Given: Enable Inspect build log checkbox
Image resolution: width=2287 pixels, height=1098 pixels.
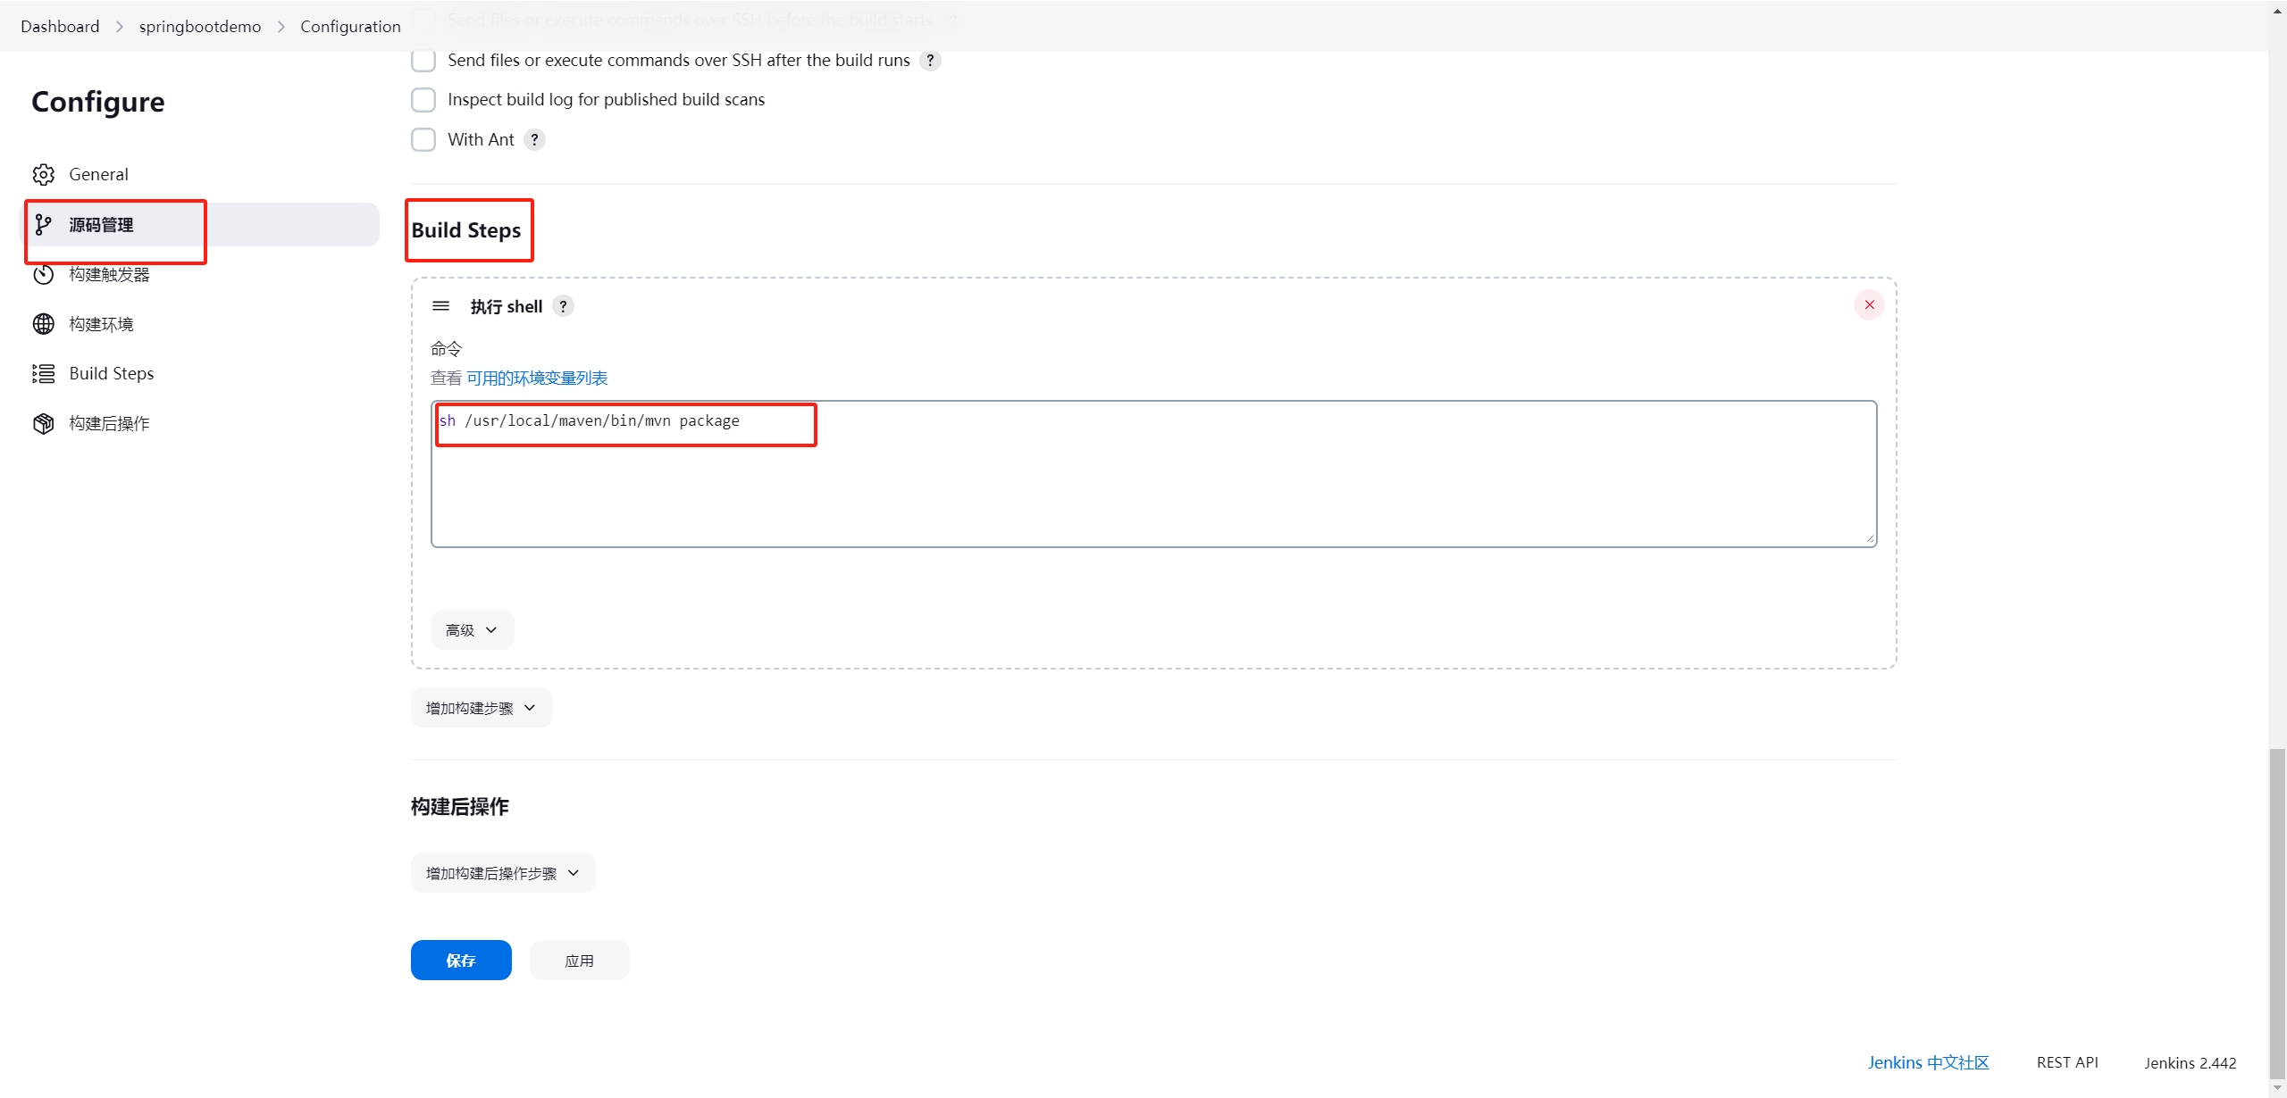Looking at the screenshot, I should [x=423, y=99].
